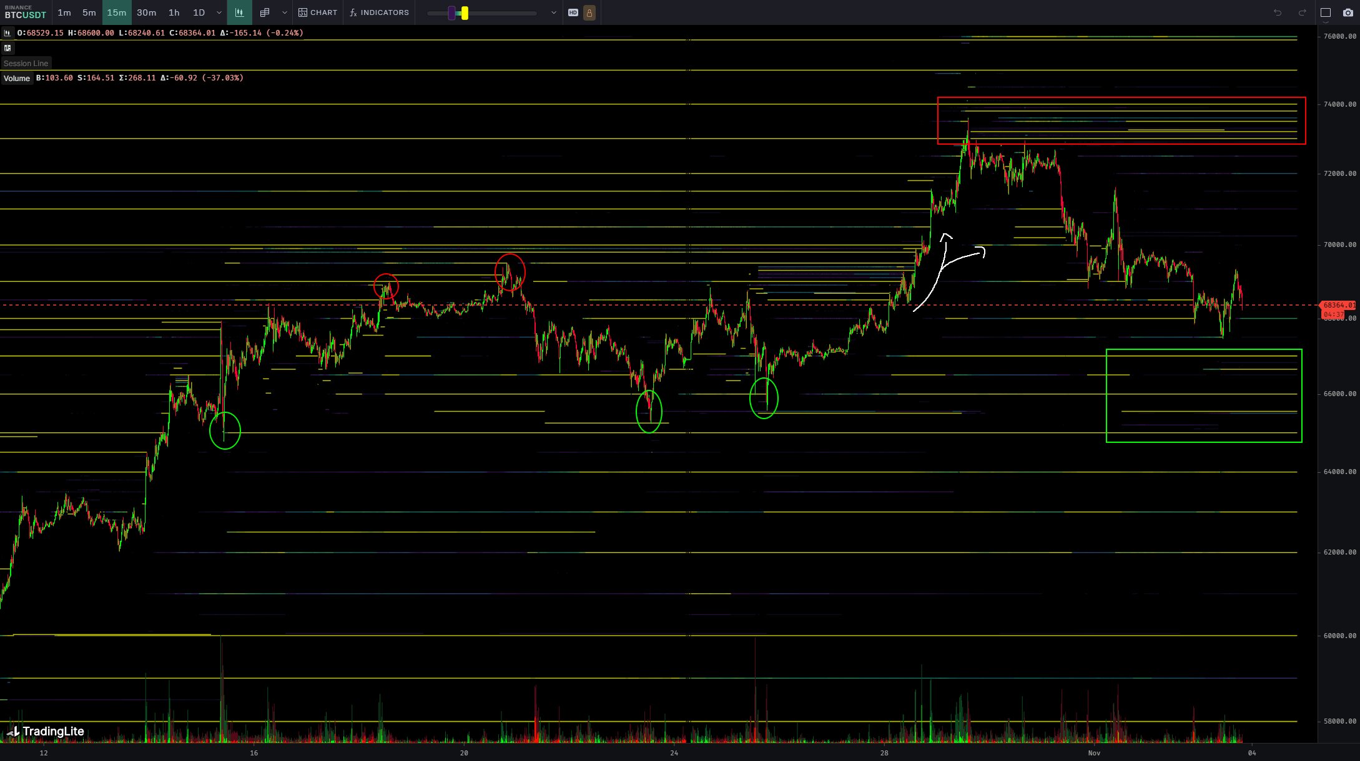Screen dimensions: 1360x761
Task: Click the yellow heatmap intensity slider handle
Action: pyautogui.click(x=465, y=12)
